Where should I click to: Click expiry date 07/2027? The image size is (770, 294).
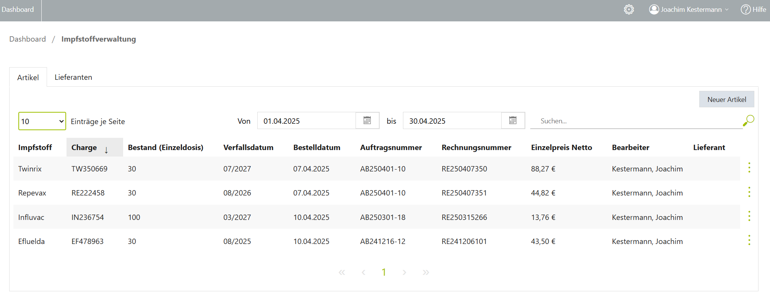(x=237, y=169)
